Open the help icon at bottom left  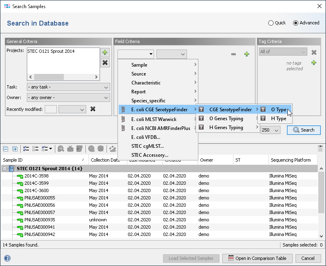tap(7, 258)
